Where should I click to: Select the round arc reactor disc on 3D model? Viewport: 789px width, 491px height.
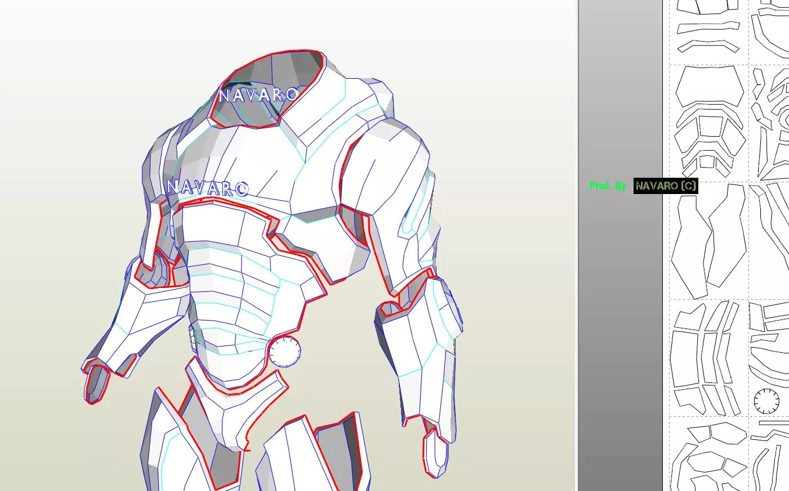(284, 352)
